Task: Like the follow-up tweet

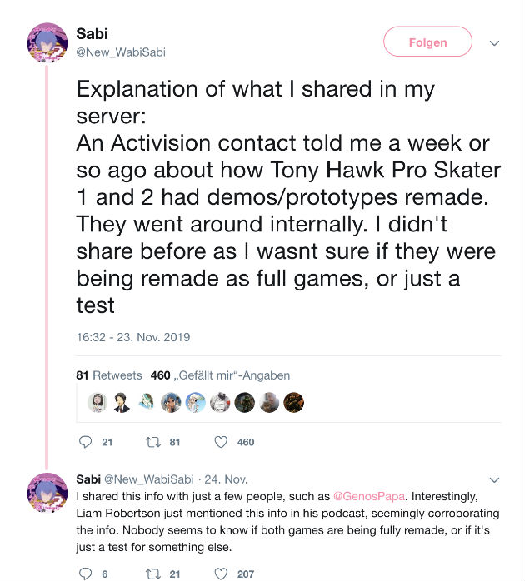Action: tap(221, 574)
